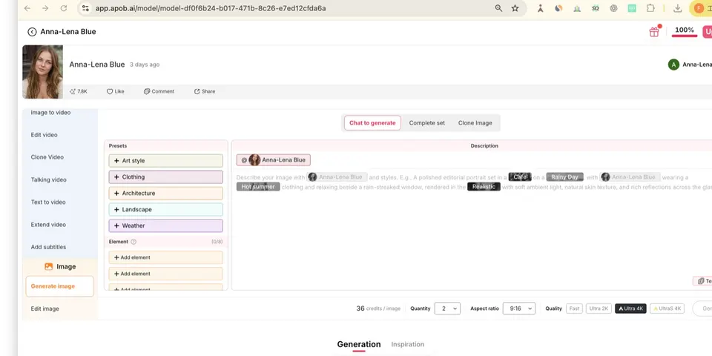The width and height of the screenshot is (712, 356).
Task: Select Edit image in sidebar
Action: 45,309
